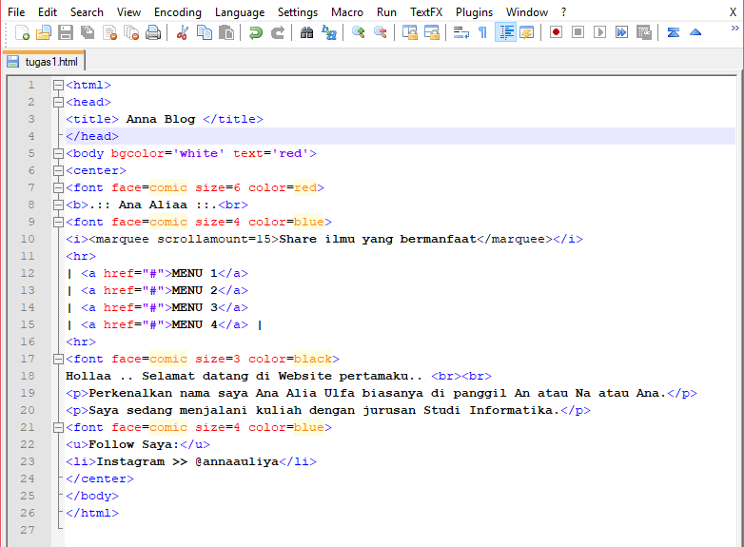The image size is (744, 547).
Task: Collapse the <head> fold on line 2
Action: click(x=58, y=102)
